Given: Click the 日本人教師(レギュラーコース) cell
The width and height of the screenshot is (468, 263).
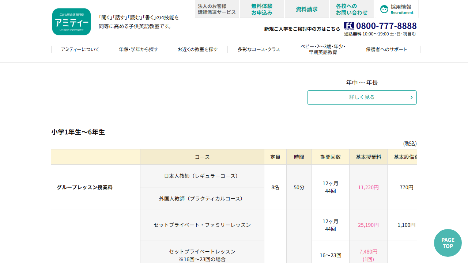Looking at the screenshot, I should pos(202,176).
